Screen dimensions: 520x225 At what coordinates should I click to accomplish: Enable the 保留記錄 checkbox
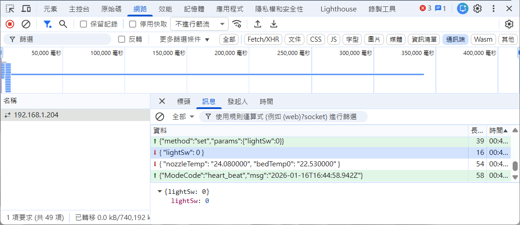coord(84,24)
